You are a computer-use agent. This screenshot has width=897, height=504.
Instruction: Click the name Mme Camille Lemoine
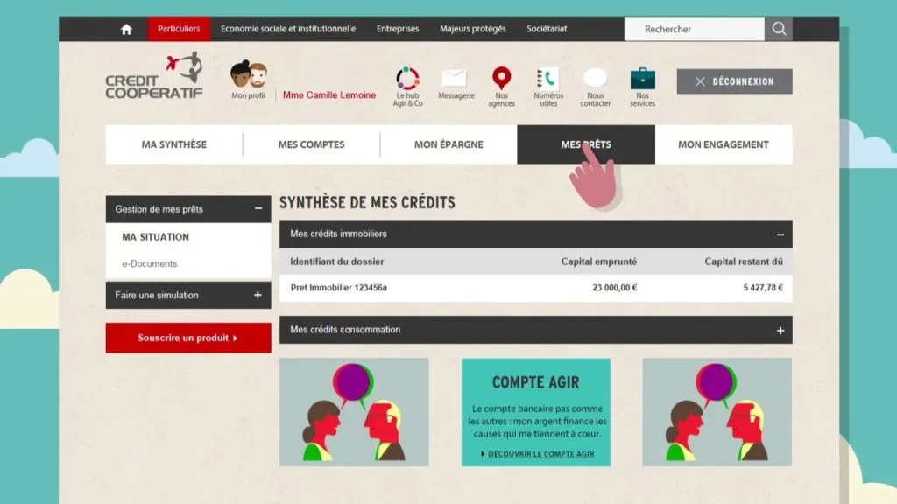(329, 95)
